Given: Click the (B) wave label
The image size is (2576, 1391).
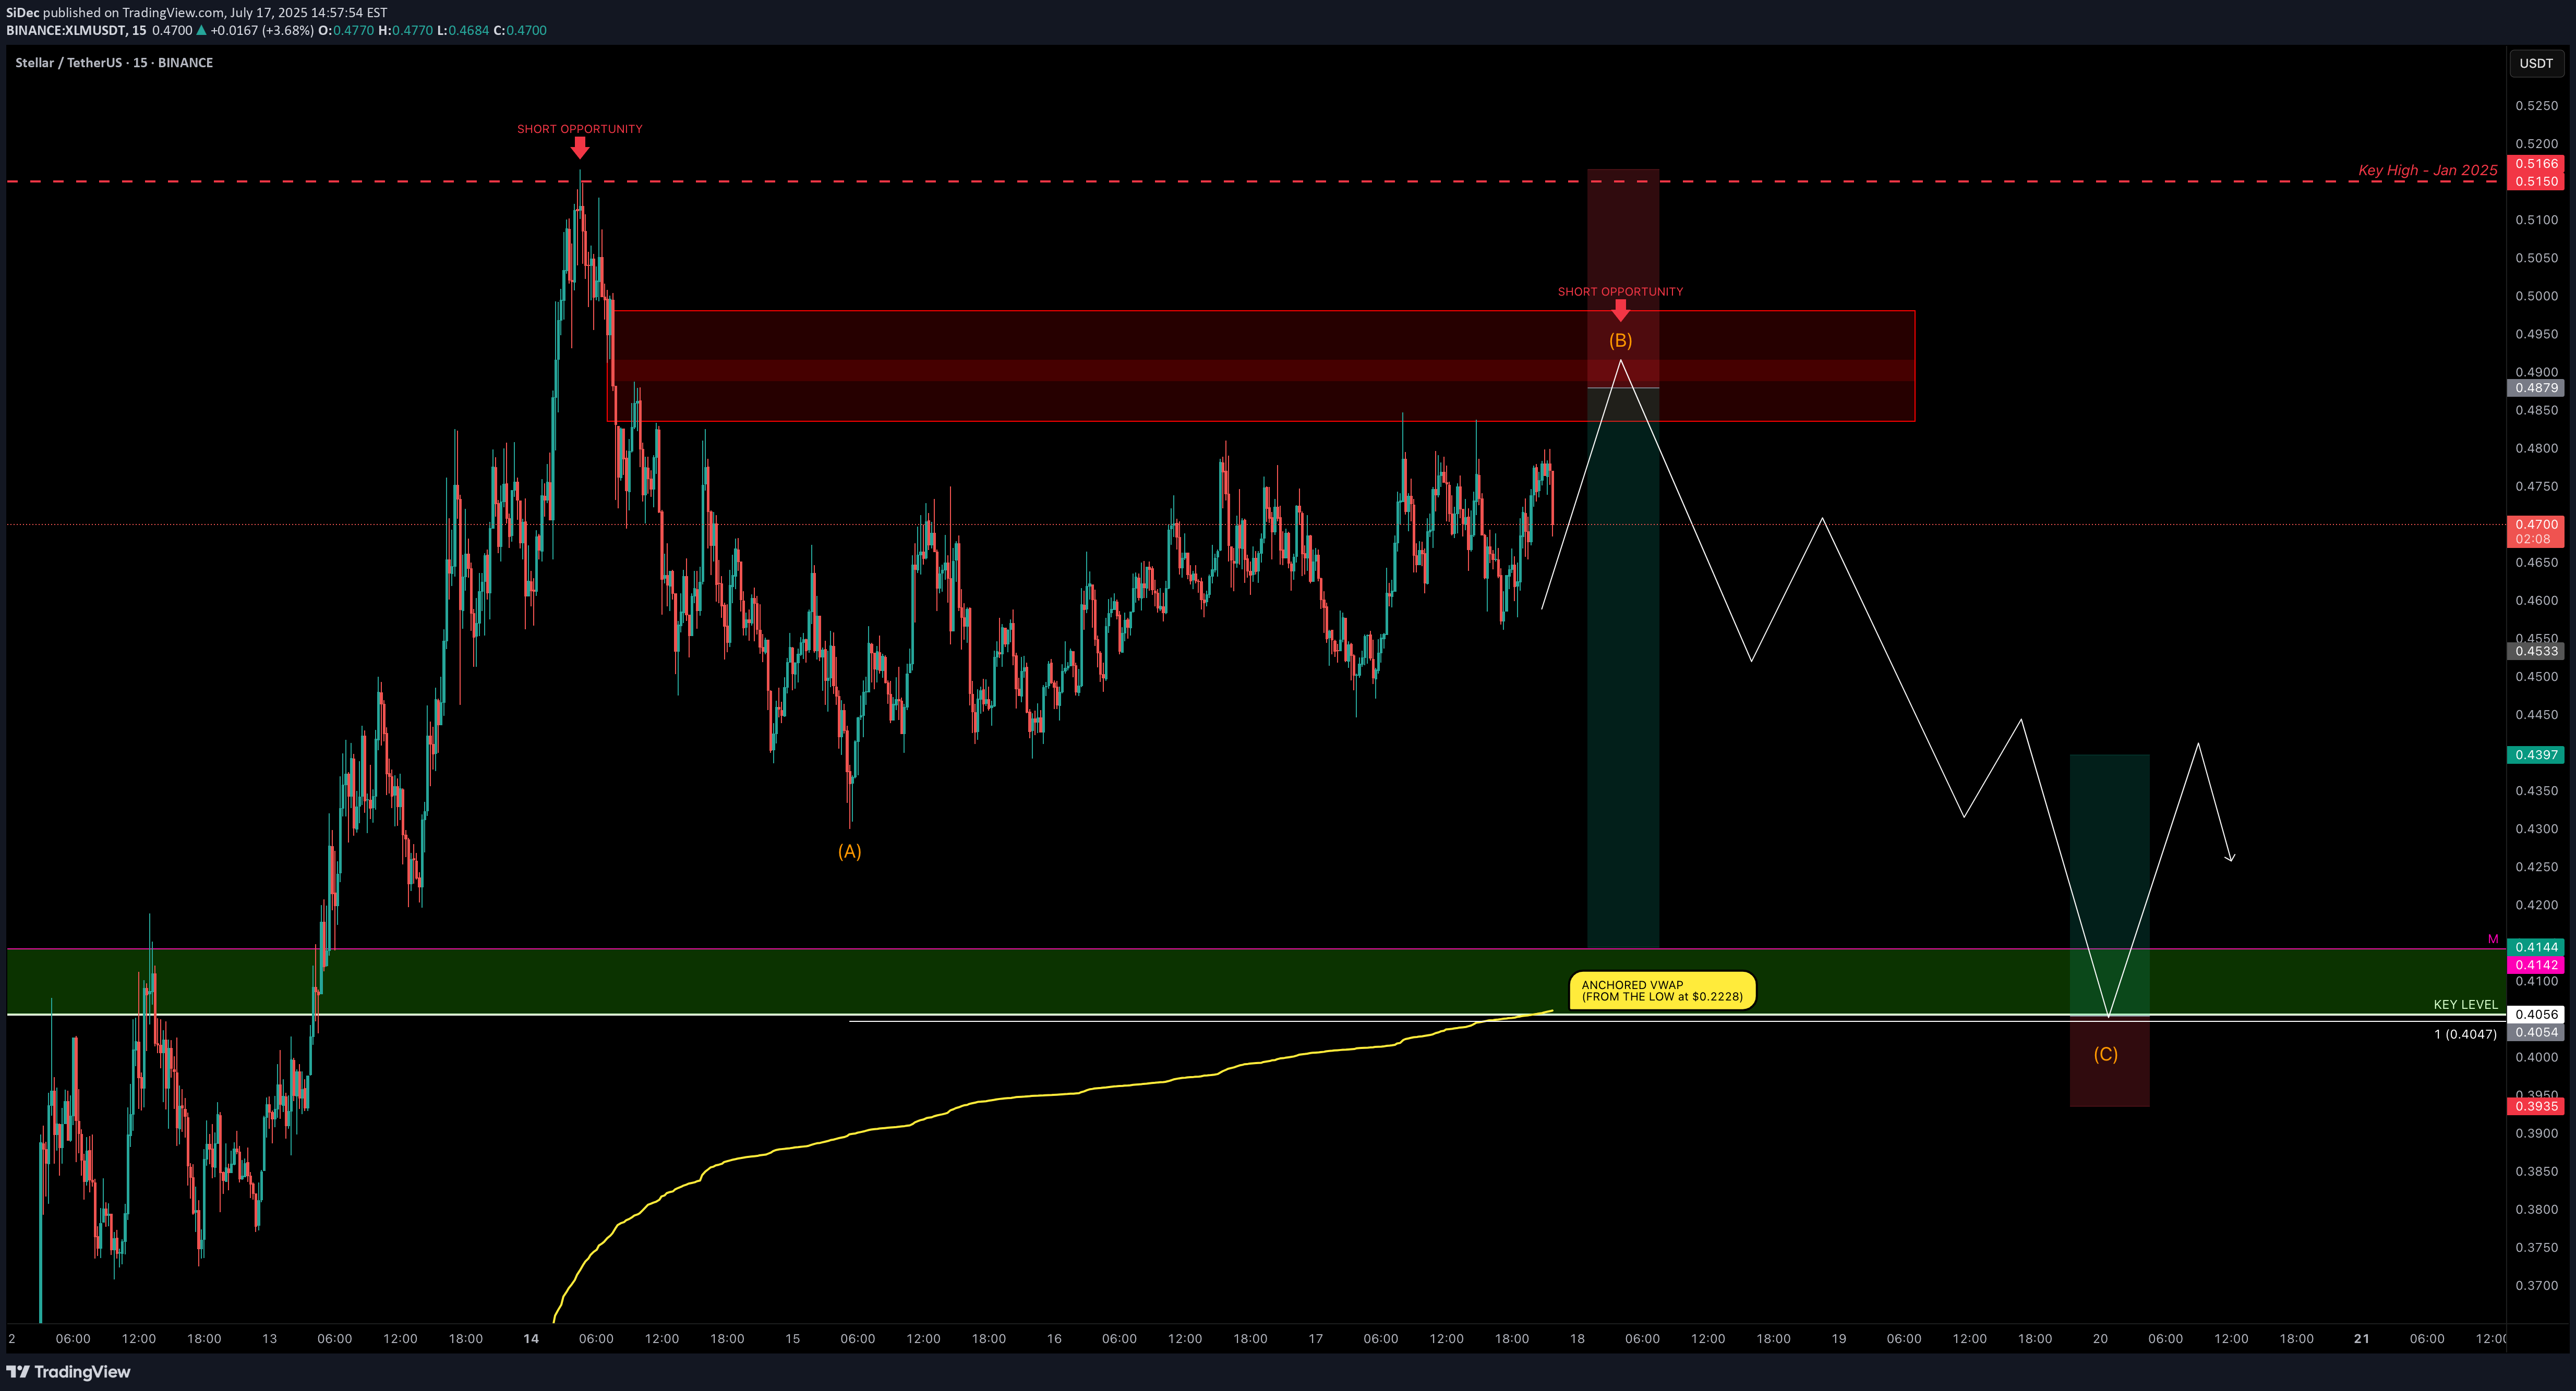Looking at the screenshot, I should 1620,341.
